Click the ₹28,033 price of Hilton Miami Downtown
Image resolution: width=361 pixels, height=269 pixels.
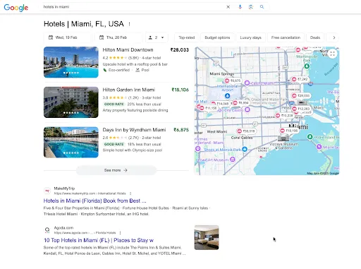point(180,50)
